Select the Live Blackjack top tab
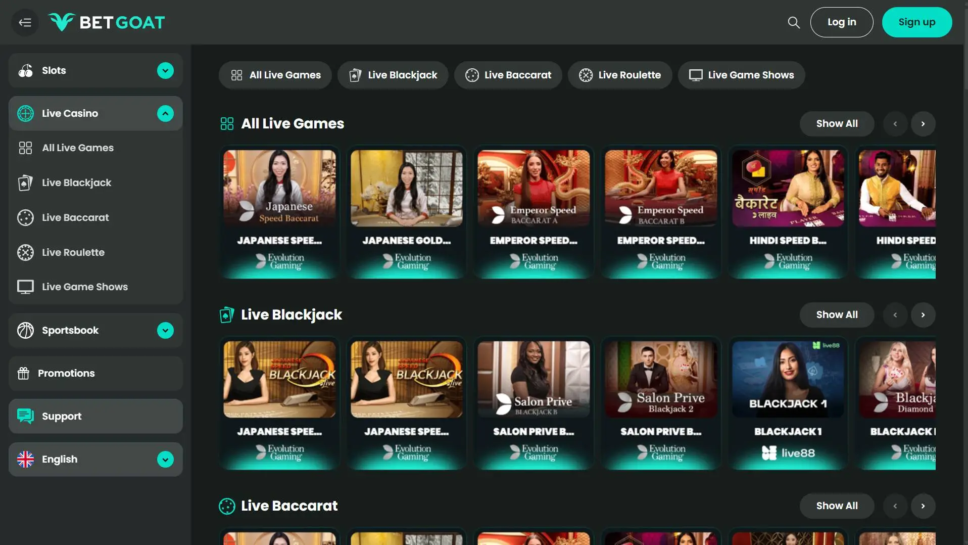This screenshot has width=968, height=545. pos(393,75)
